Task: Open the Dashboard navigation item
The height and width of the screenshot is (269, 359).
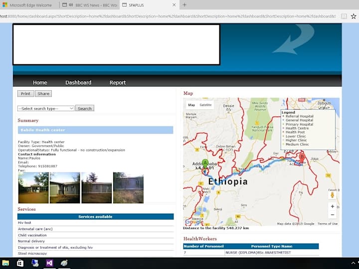Action: coord(78,83)
